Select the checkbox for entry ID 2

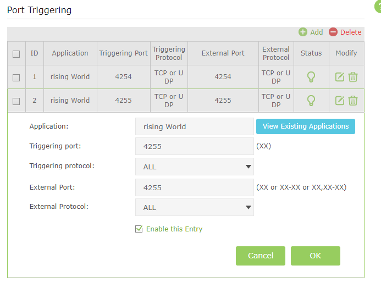pyautogui.click(x=16, y=101)
